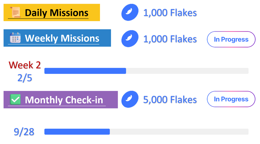Image resolution: width=260 pixels, height=144 pixels.
Task: Click the flake icon beside Daily Missions reward
Action: coord(129,13)
